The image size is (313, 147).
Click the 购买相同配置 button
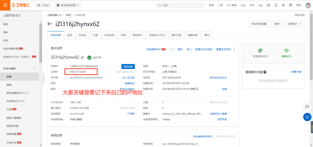(x=259, y=24)
